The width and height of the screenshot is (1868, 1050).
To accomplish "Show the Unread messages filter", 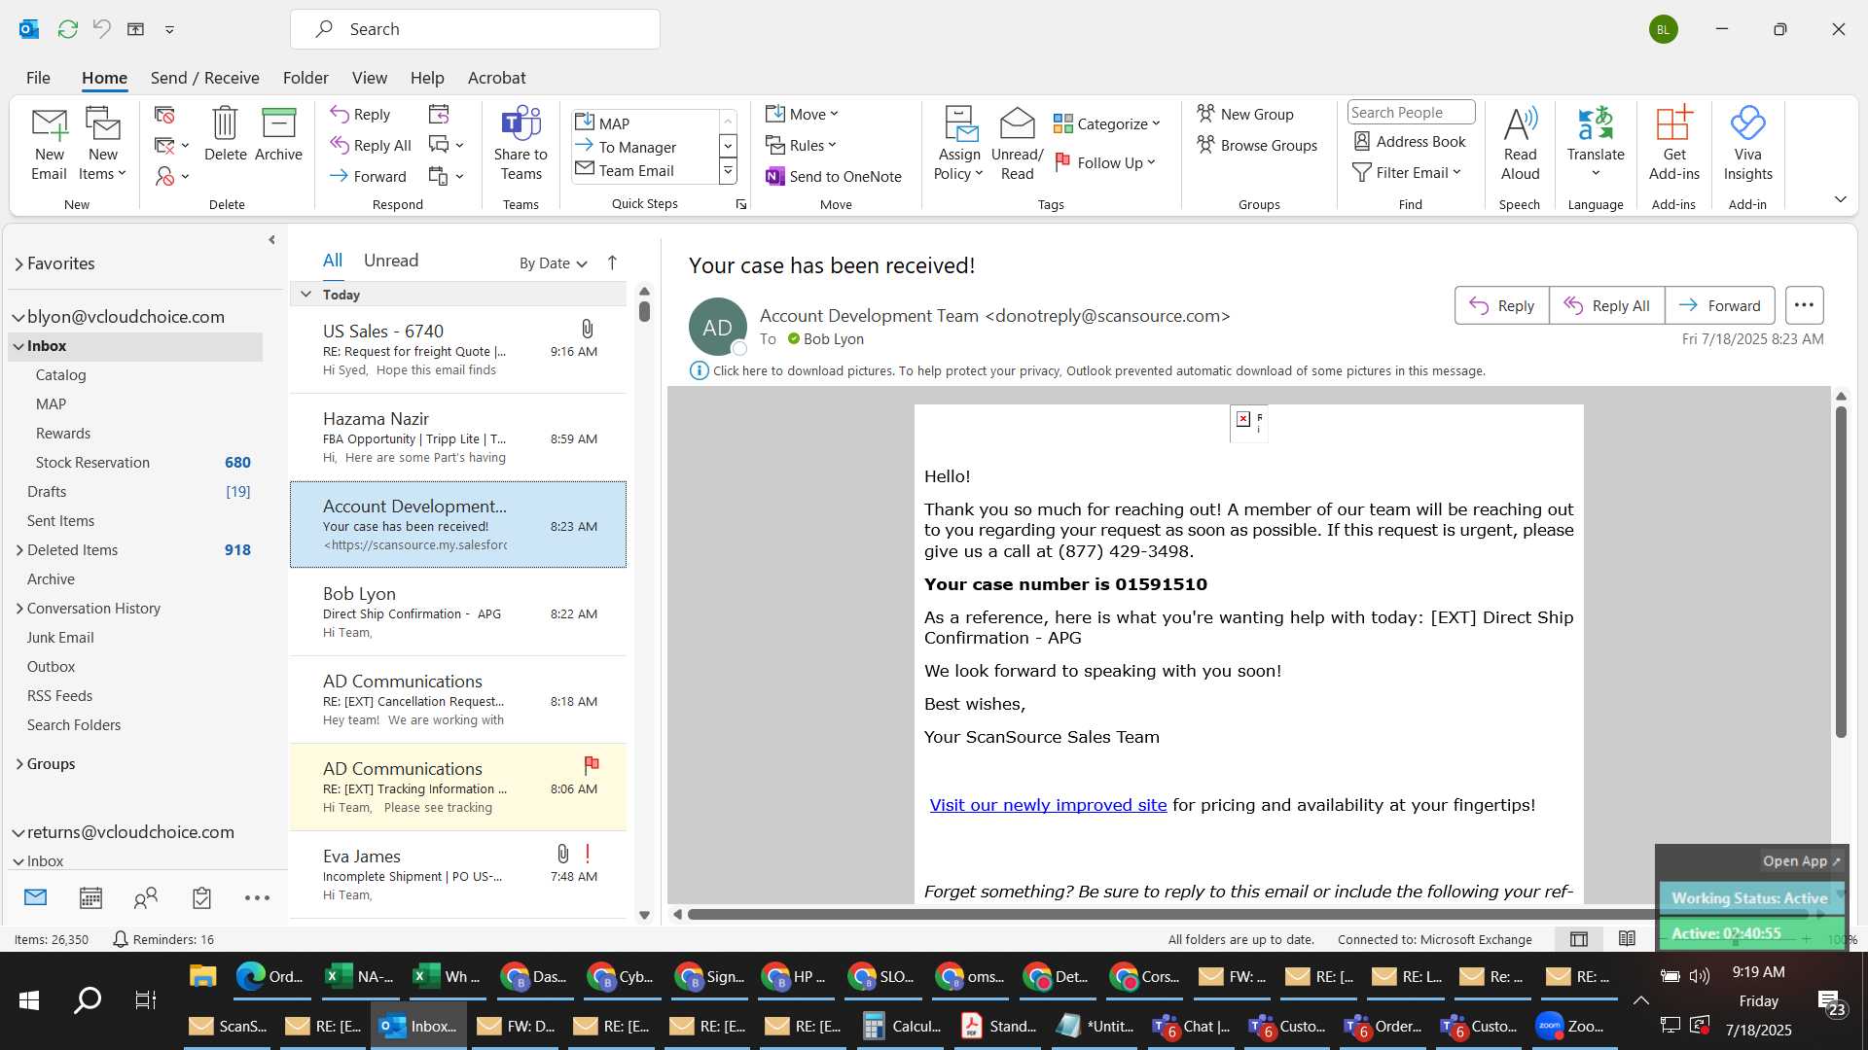I will point(391,261).
